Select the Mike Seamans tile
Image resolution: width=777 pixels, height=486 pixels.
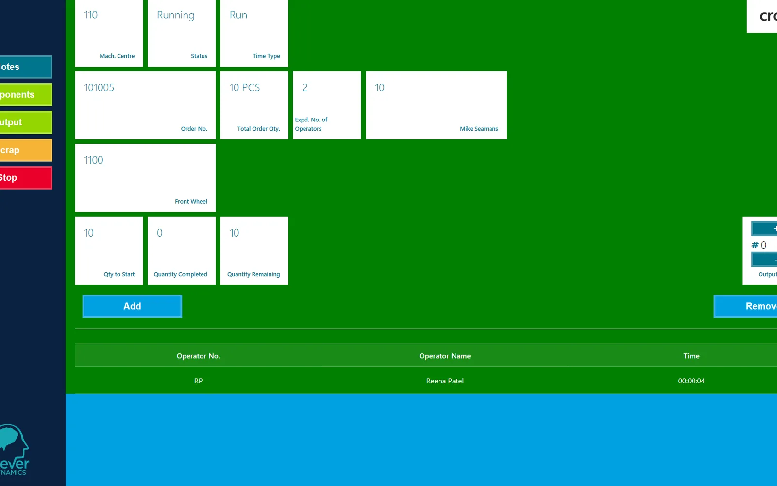point(436,105)
